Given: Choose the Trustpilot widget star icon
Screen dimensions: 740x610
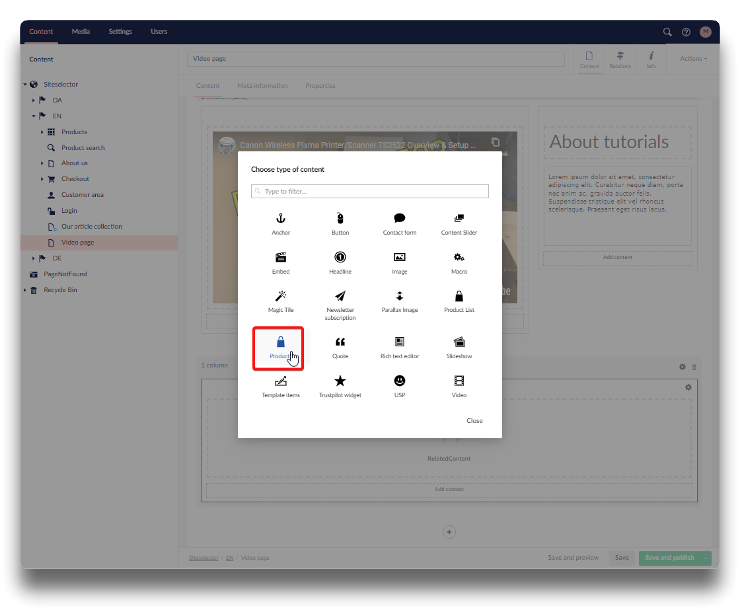Looking at the screenshot, I should (x=340, y=381).
